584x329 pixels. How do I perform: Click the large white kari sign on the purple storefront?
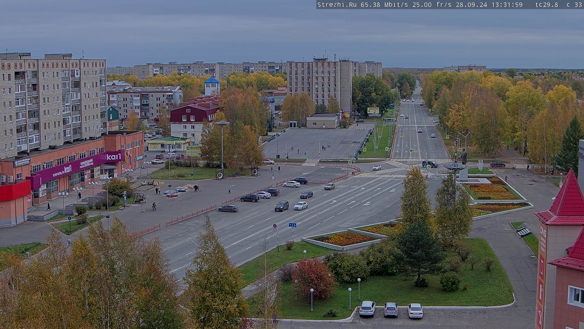[x=114, y=157]
